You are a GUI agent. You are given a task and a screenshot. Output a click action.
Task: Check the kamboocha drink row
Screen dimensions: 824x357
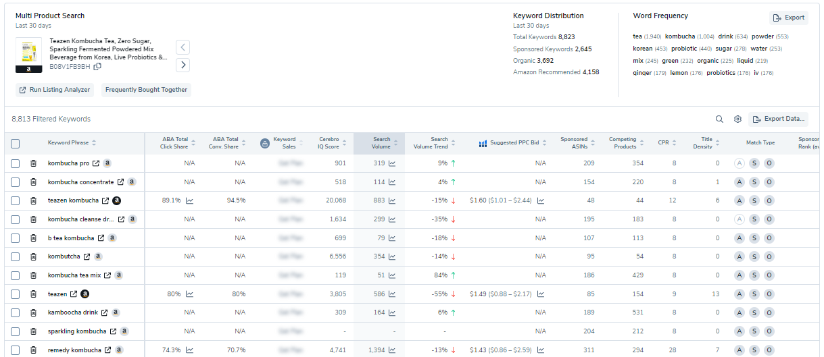(16, 312)
